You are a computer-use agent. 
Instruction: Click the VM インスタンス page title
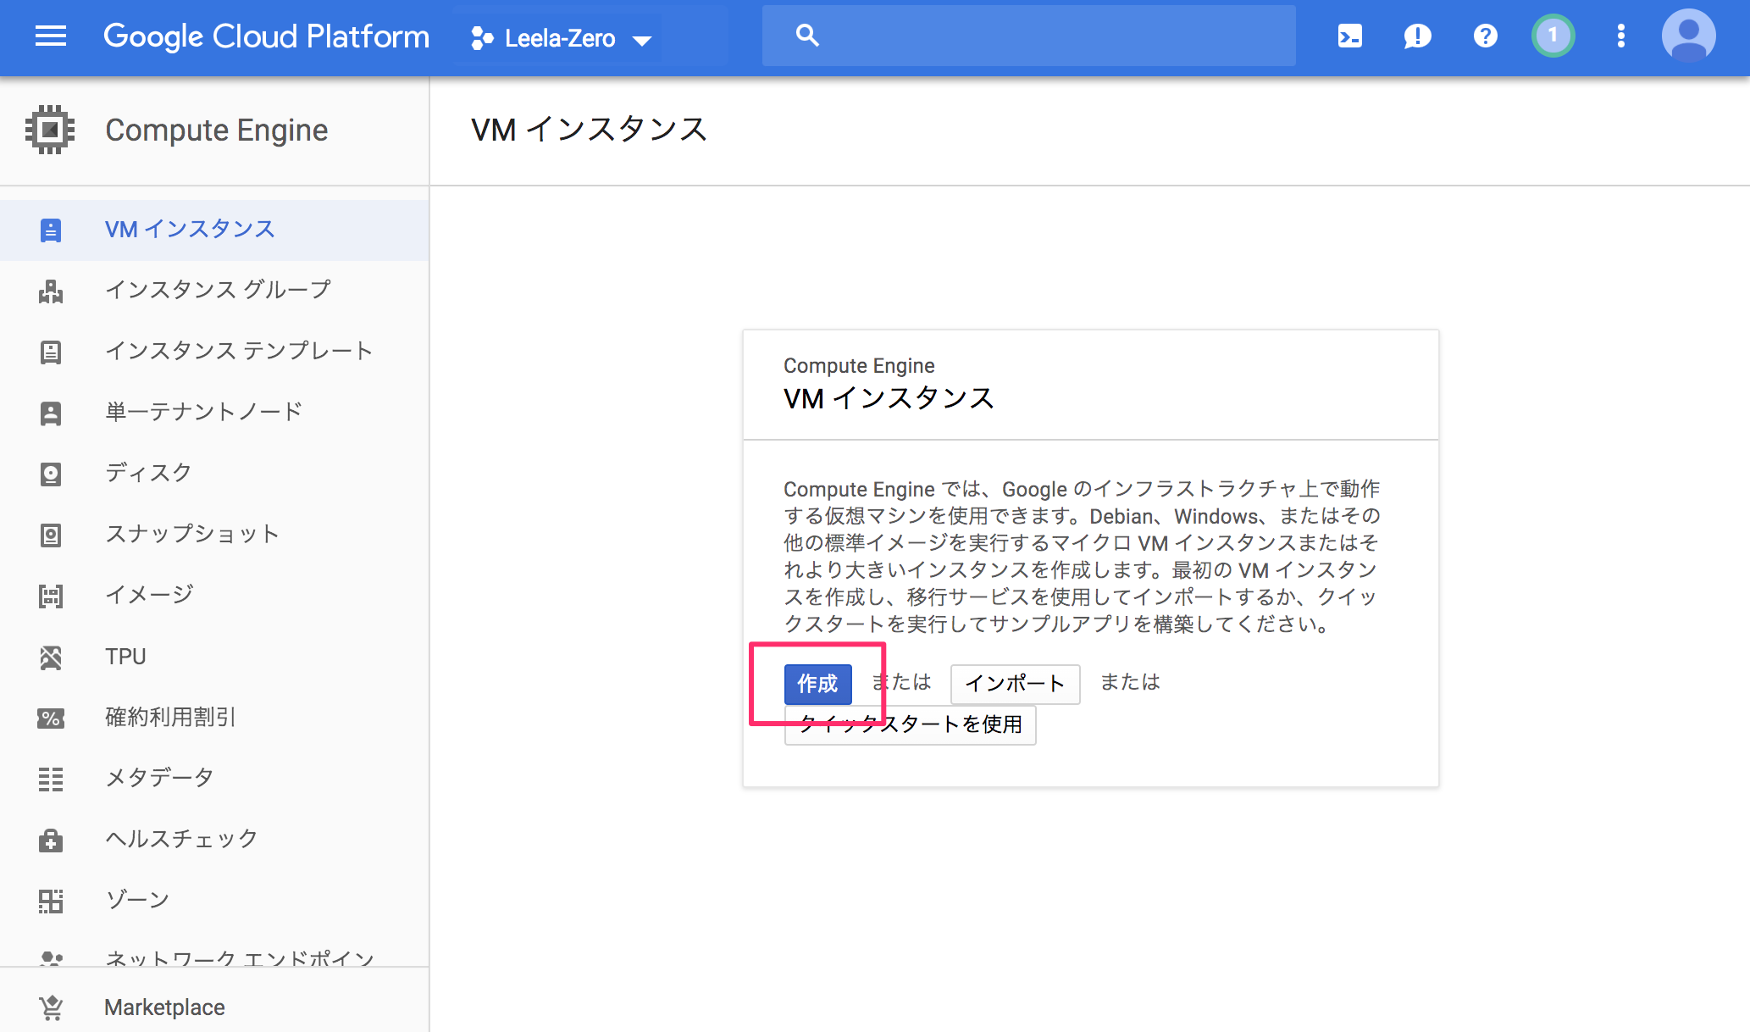(x=590, y=130)
